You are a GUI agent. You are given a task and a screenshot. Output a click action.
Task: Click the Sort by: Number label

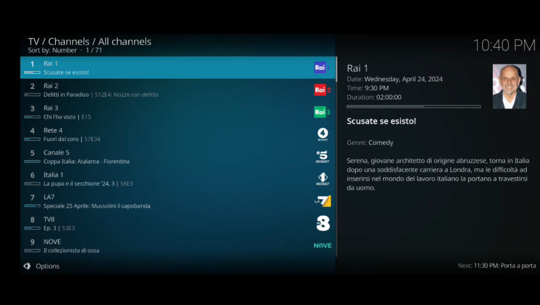[52, 50]
